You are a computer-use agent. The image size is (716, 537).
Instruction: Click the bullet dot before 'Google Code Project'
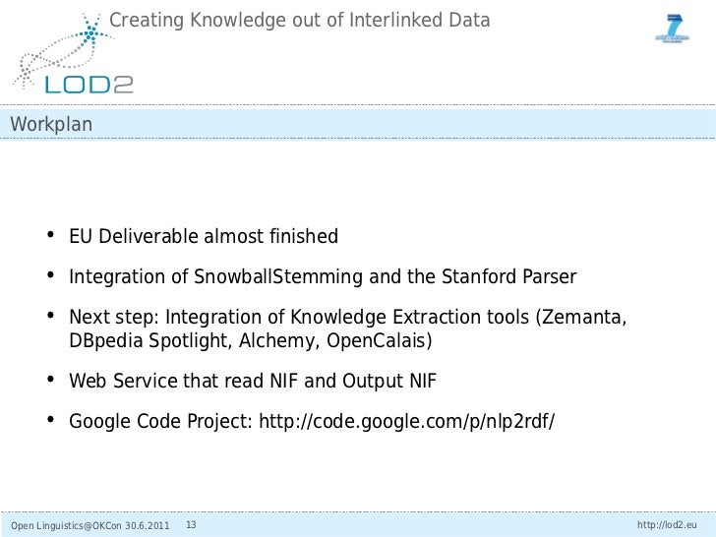coord(48,421)
